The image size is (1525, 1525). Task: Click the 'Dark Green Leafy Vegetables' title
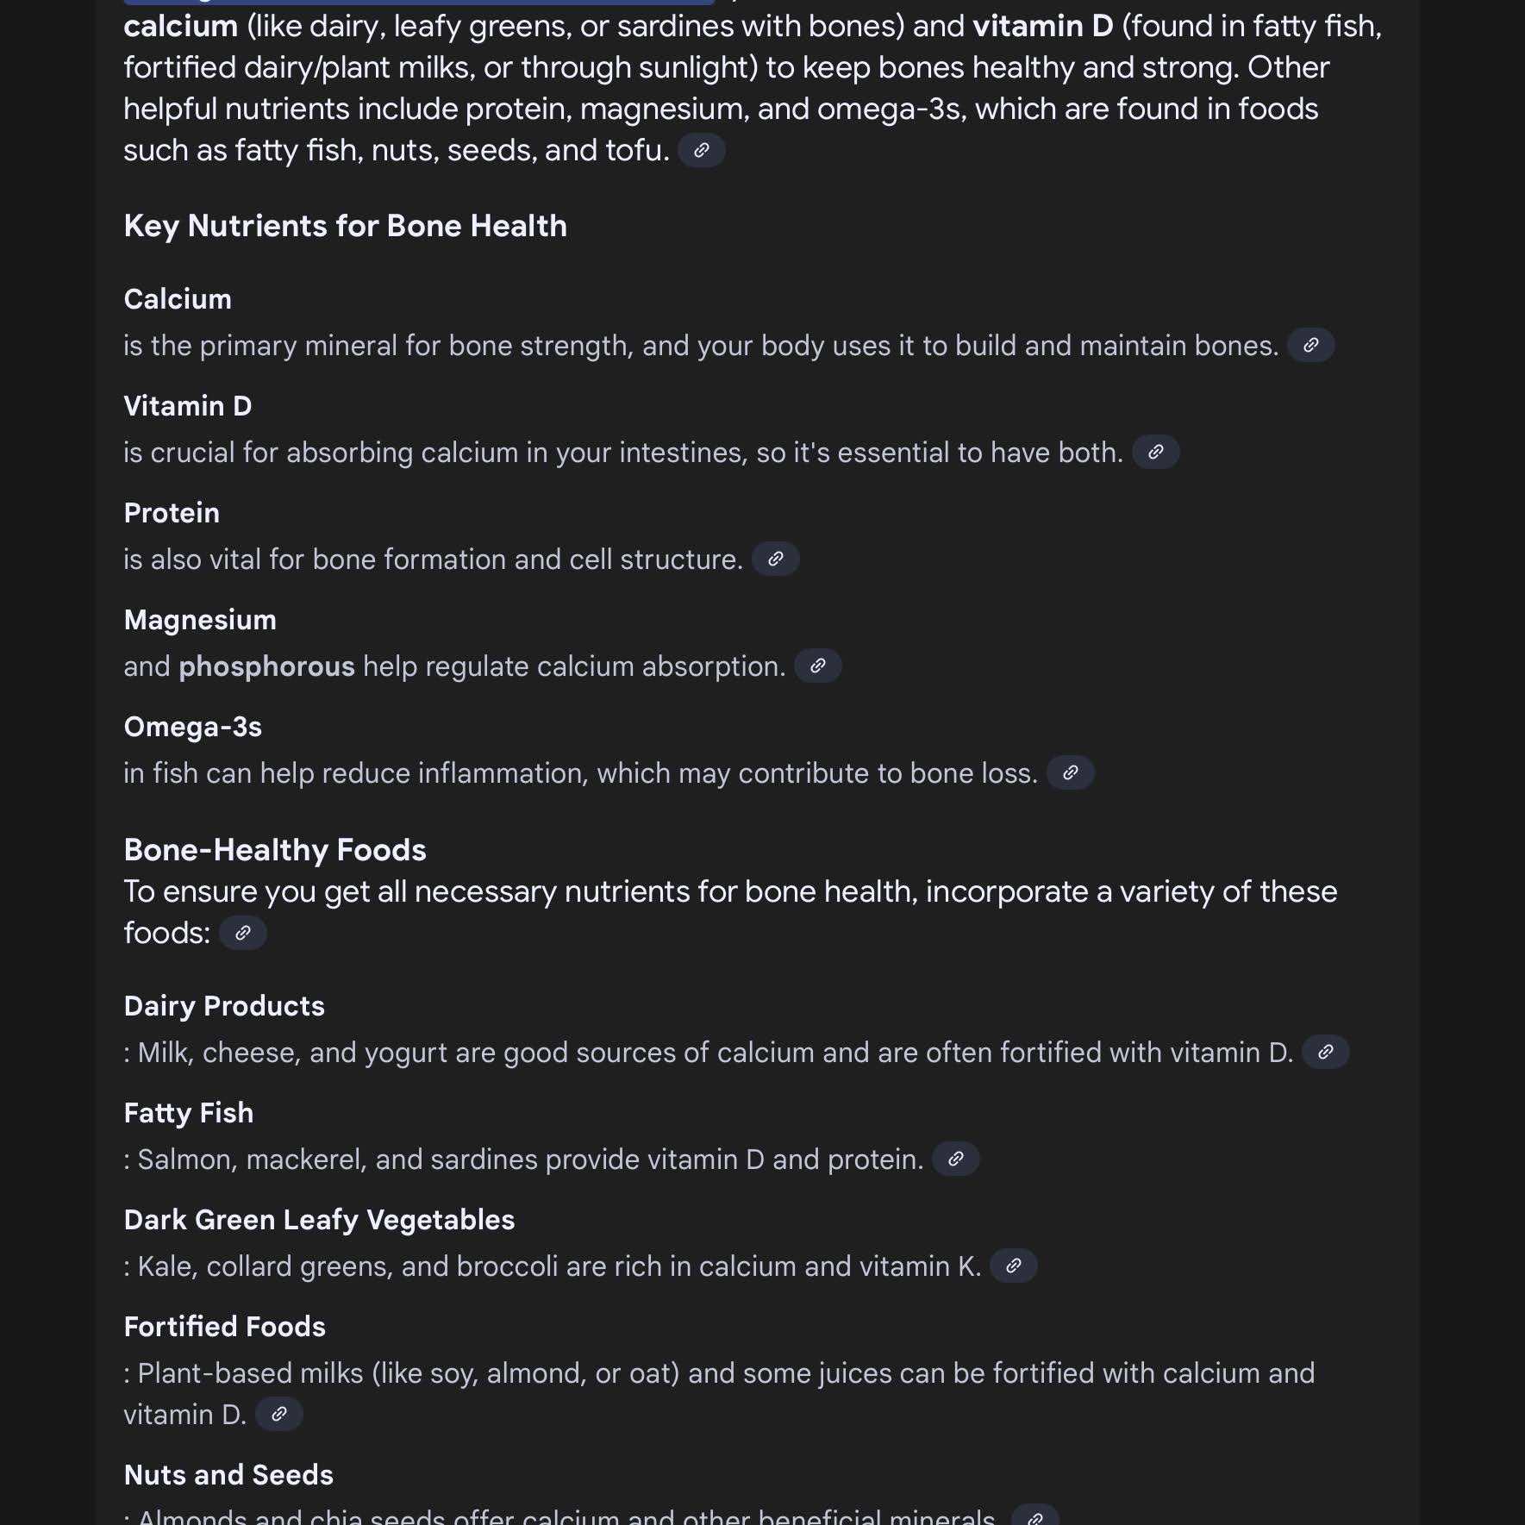[x=319, y=1220]
